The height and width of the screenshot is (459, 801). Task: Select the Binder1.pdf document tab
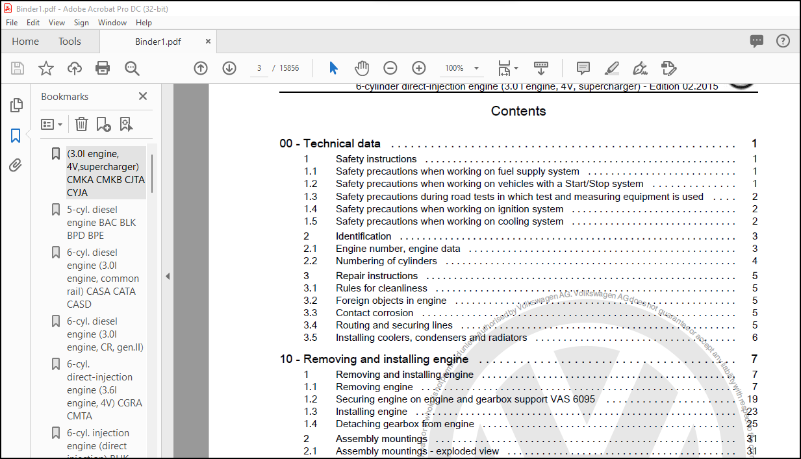pyautogui.click(x=158, y=42)
